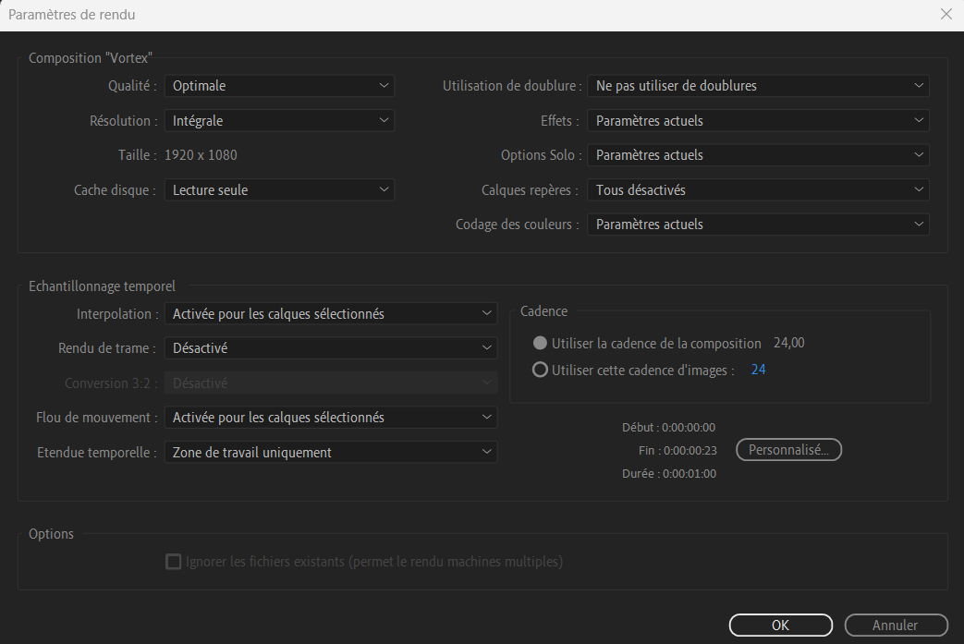Viewport: 964px width, 644px height.
Task: Open the Codage des couleurs dropdown
Action: pos(758,225)
